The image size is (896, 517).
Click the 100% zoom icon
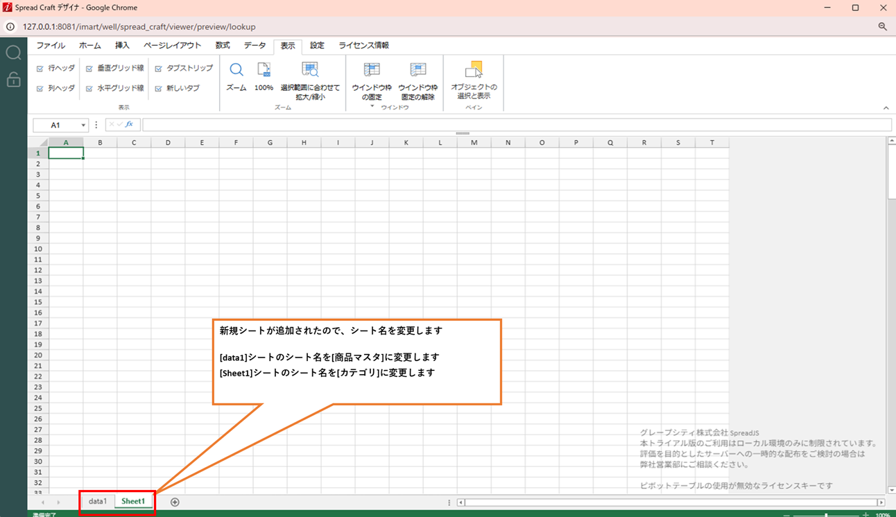coord(264,70)
